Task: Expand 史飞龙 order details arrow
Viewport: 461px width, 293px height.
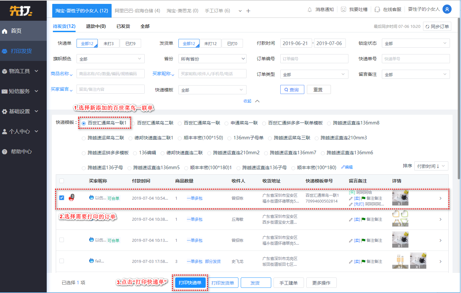Action: coord(441,261)
